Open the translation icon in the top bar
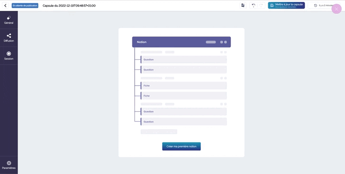The height and width of the screenshot is (174, 345). [x=243, y=6]
